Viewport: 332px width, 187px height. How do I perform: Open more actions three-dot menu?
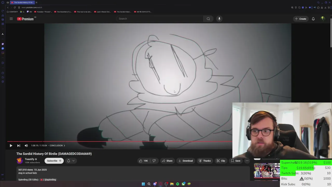(247, 161)
